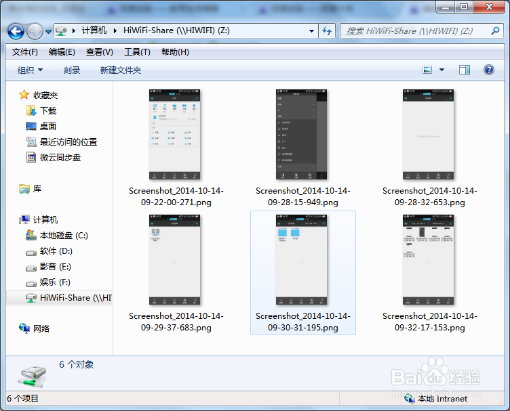510x411 pixels.
Task: Open the 工具(T) menu
Action: [x=137, y=52]
